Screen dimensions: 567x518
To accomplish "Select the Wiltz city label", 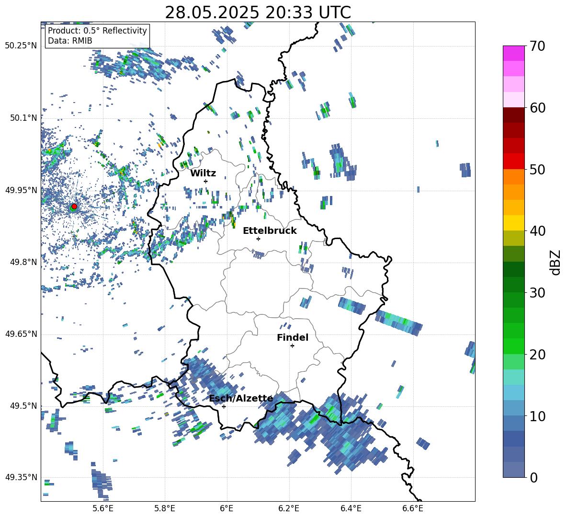I will coord(203,173).
